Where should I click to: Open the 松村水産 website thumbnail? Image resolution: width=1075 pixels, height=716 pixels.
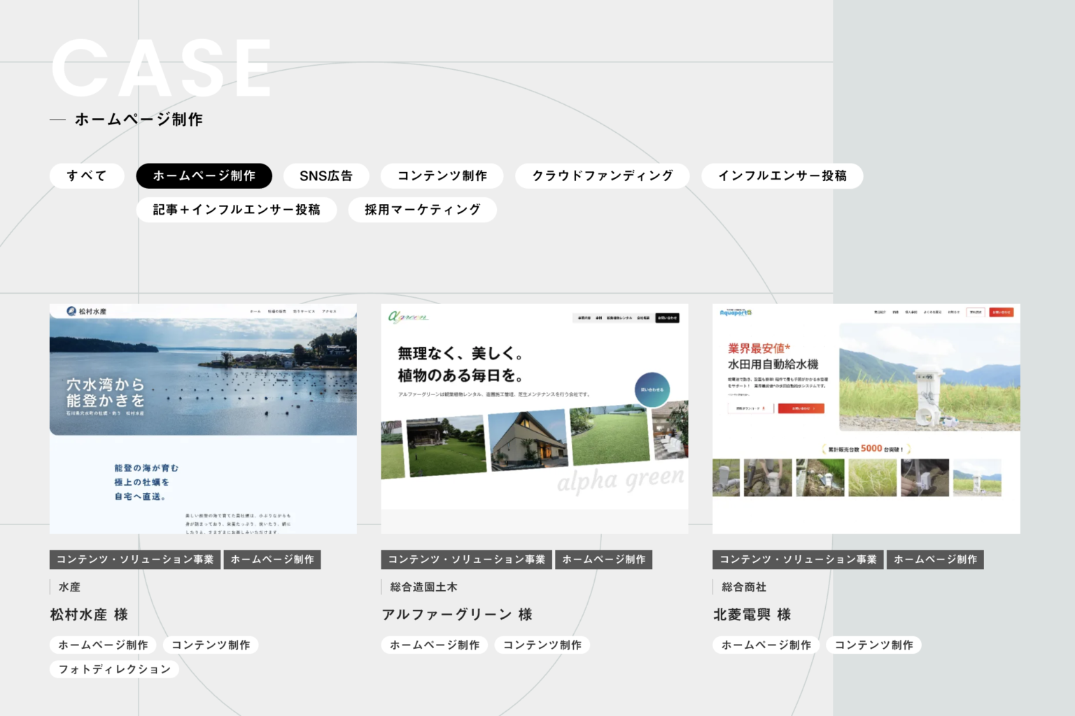pyautogui.click(x=203, y=418)
